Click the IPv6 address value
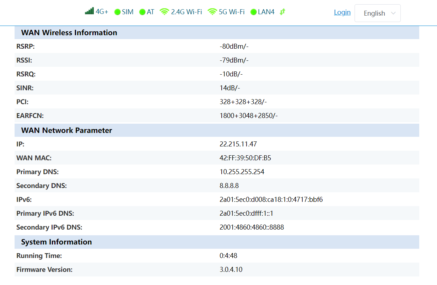Image resolution: width=437 pixels, height=285 pixels. [x=271, y=200]
